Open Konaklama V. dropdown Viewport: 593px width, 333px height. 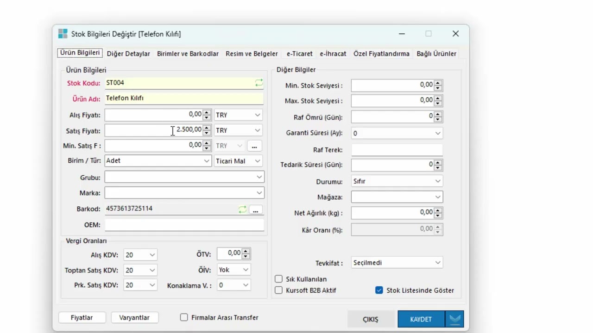click(x=233, y=285)
